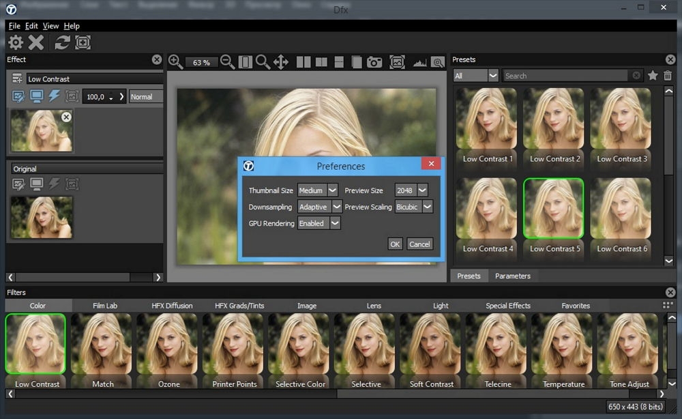Image resolution: width=682 pixels, height=419 pixels.
Task: Click the zoom out magnifier icon
Action: [228, 62]
